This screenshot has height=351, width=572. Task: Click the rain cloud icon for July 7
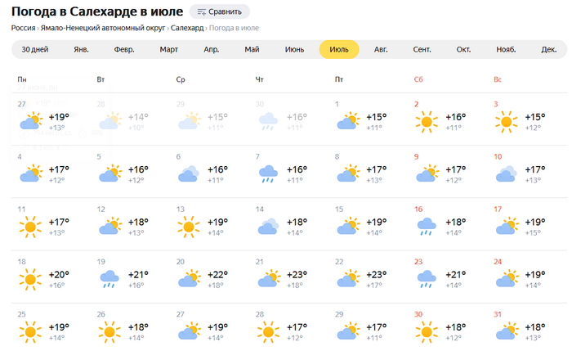[266, 174]
